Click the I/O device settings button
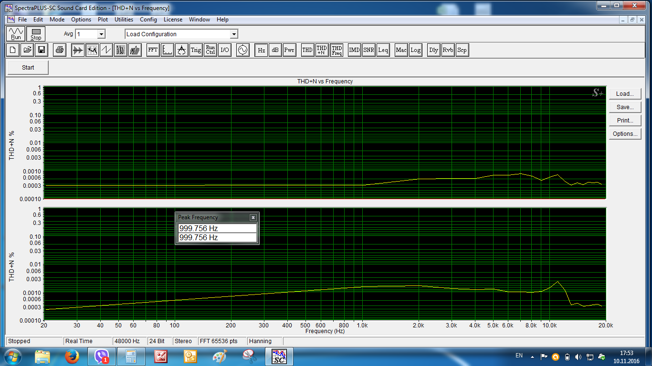652x366 pixels. coord(224,50)
